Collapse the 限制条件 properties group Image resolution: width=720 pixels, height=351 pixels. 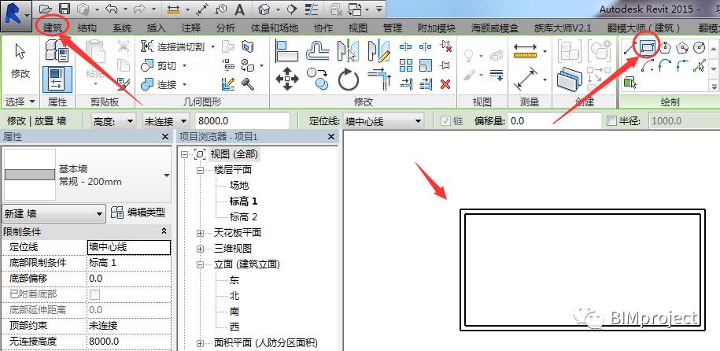(164, 231)
